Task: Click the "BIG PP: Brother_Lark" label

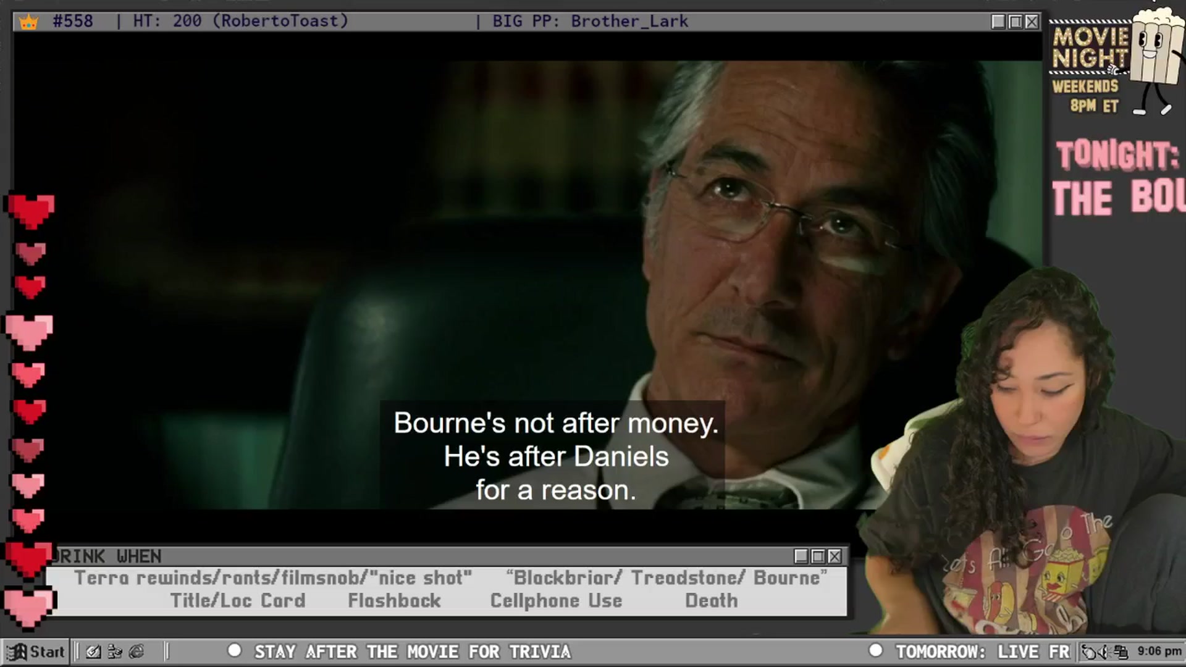Action: coord(590,21)
